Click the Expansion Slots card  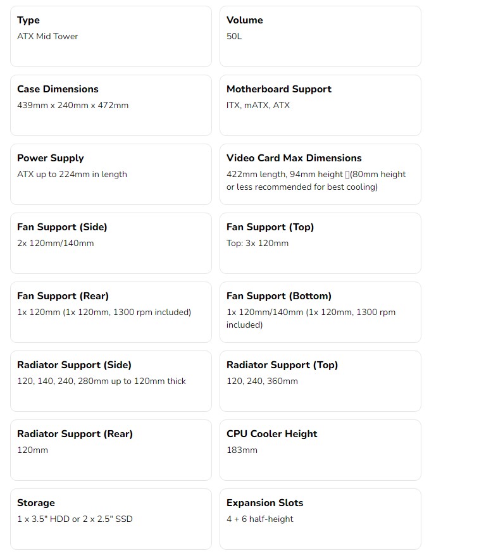320,519
